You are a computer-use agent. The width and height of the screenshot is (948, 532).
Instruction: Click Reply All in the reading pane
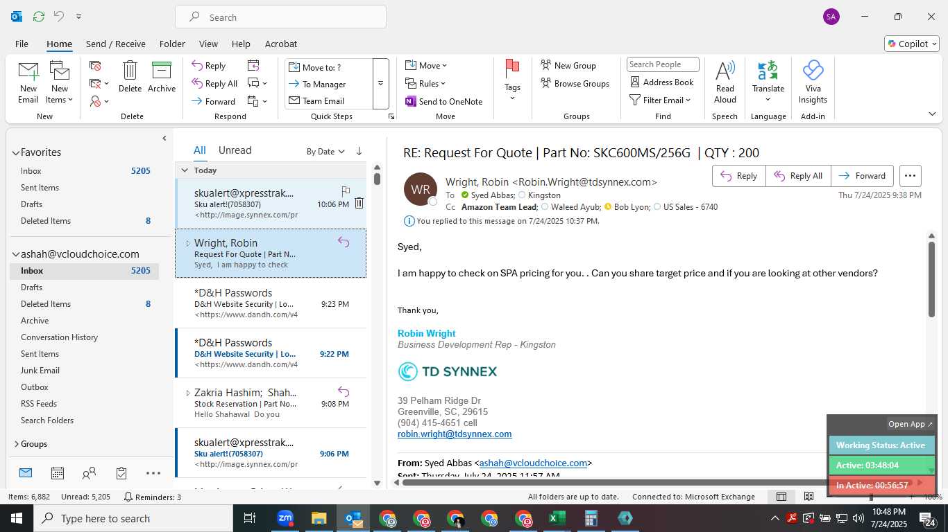coord(798,176)
